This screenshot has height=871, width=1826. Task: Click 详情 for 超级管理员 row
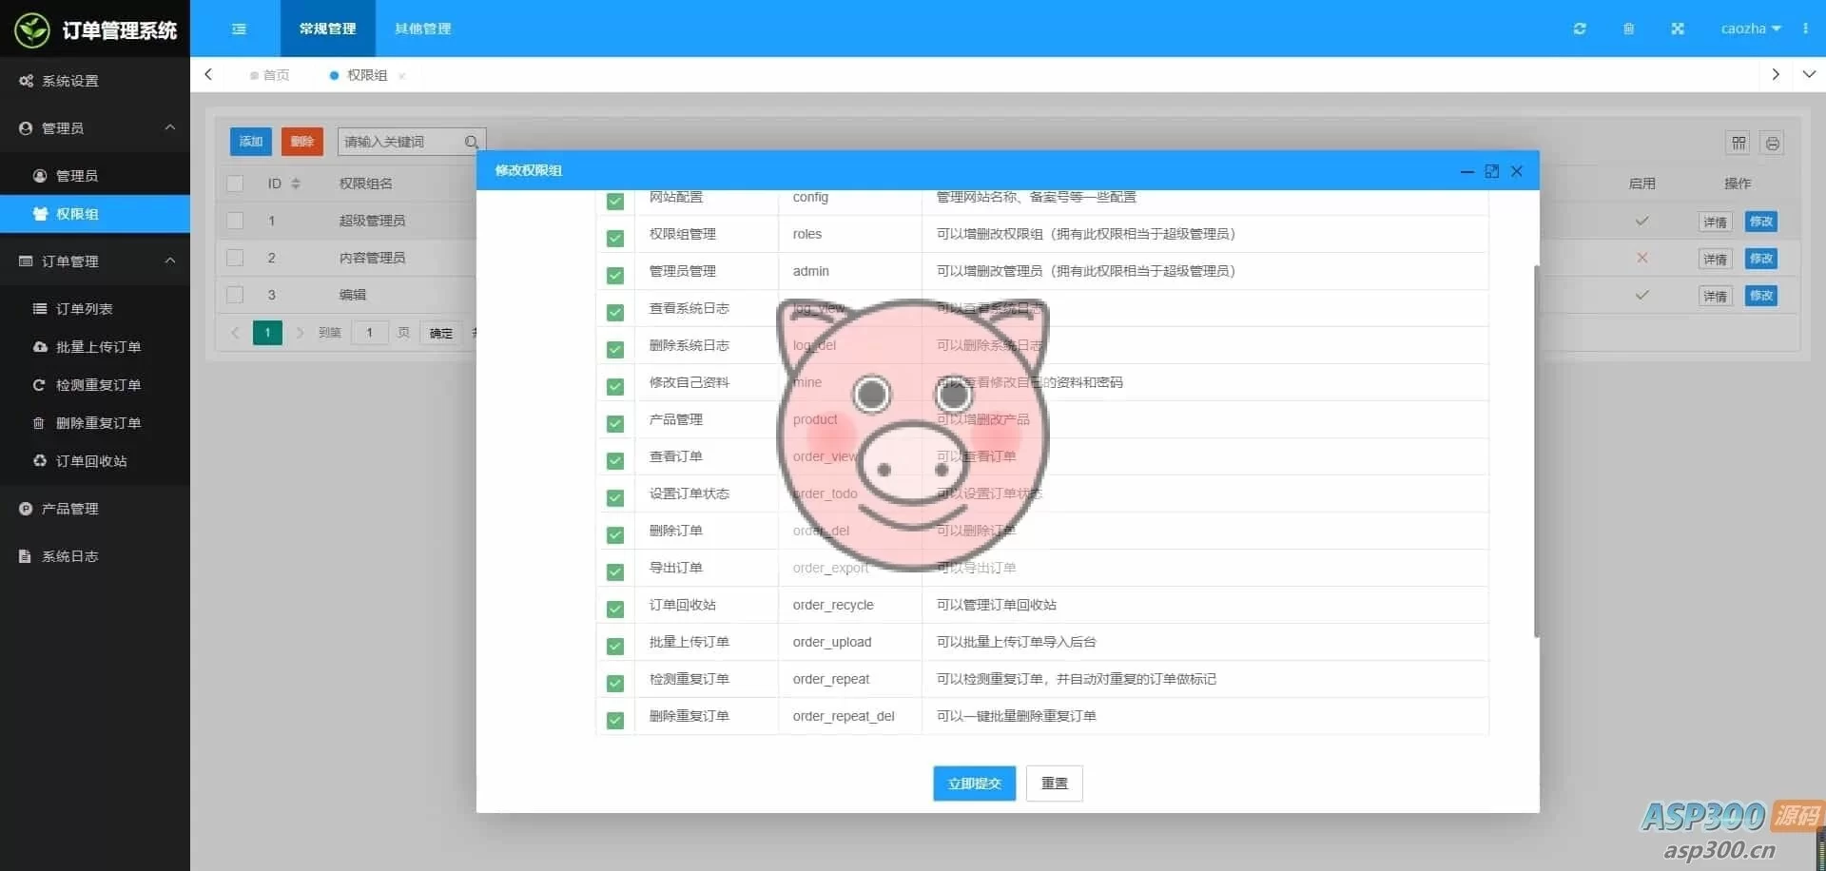click(1715, 222)
